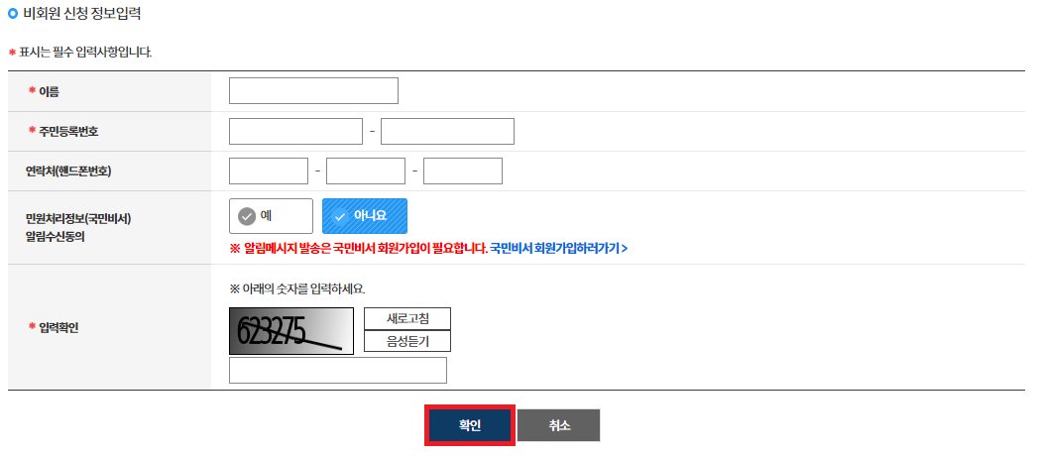
Task: Click the first 핸드폰번호 input box
Action: click(269, 171)
